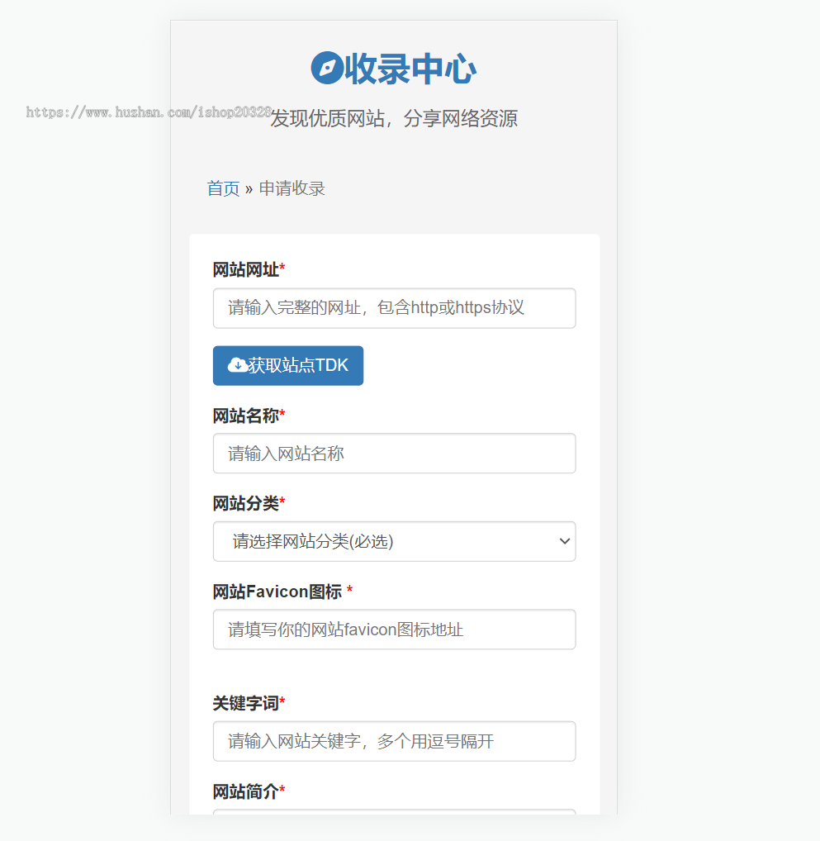Click the 网站名称 field label
Image resolution: width=820 pixels, height=841 pixels.
point(245,416)
